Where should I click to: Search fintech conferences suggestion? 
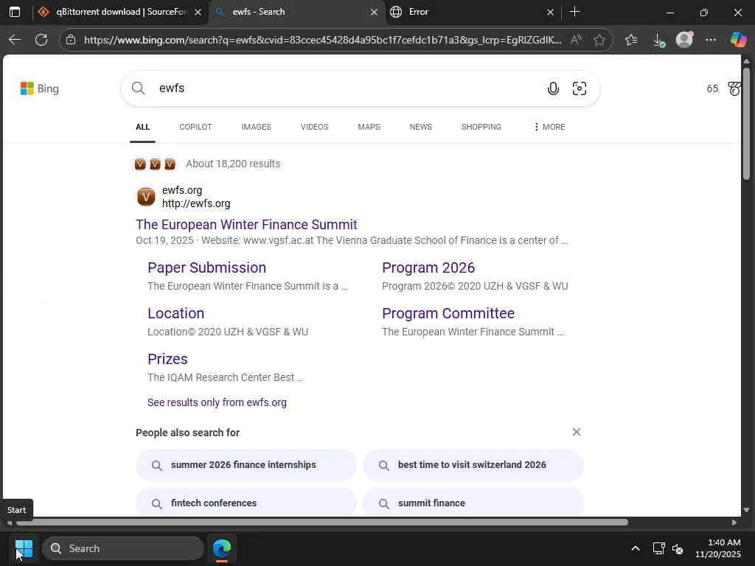point(246,503)
